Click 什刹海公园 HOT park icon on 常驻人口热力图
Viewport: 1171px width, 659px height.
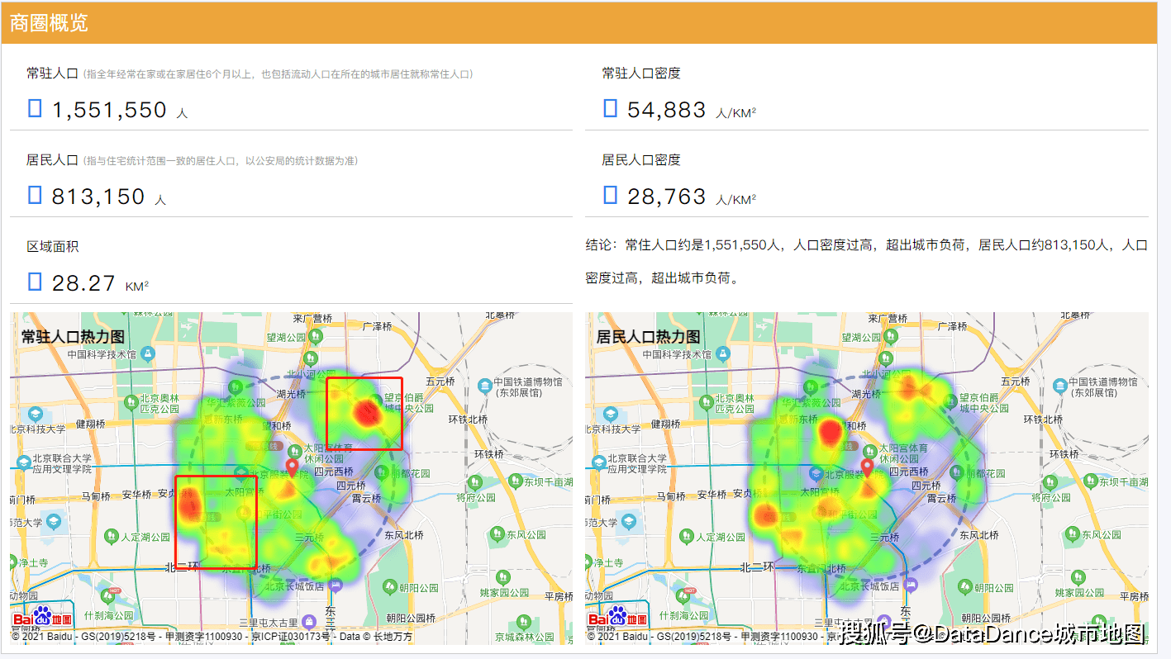point(108,595)
